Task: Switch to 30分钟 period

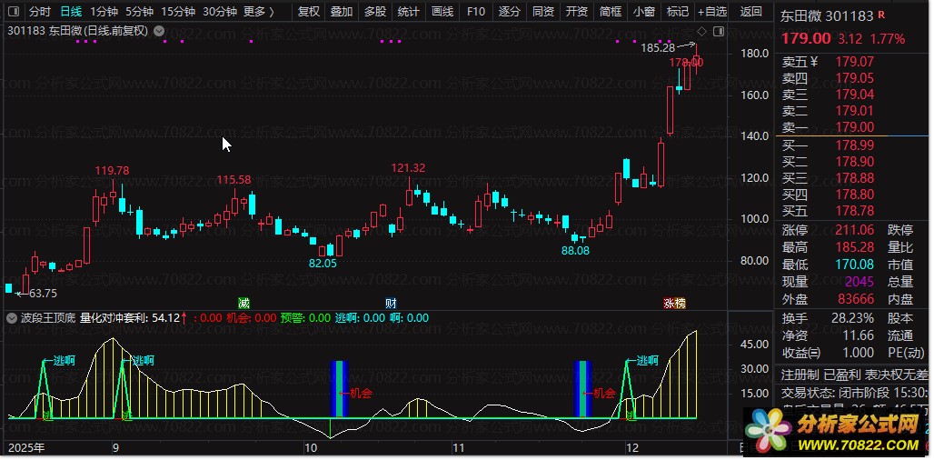Action: (x=220, y=11)
